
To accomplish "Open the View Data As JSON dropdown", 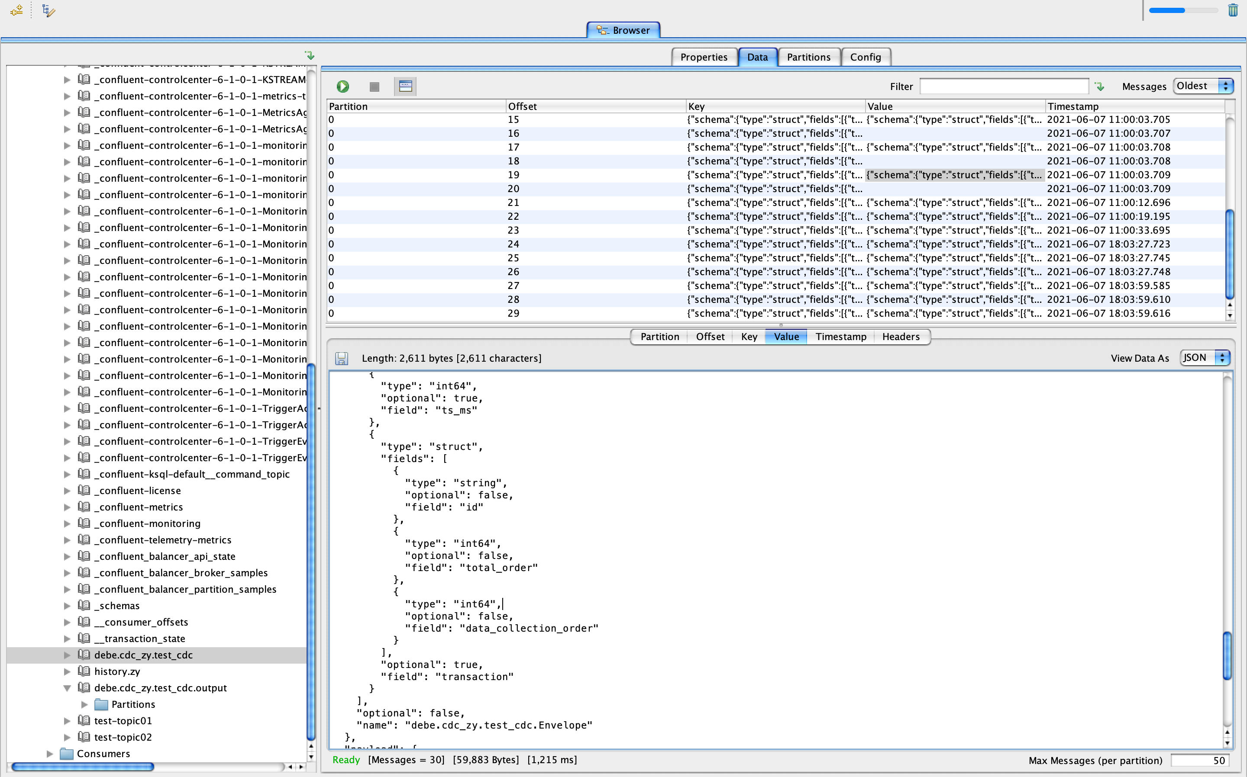I will point(1205,358).
